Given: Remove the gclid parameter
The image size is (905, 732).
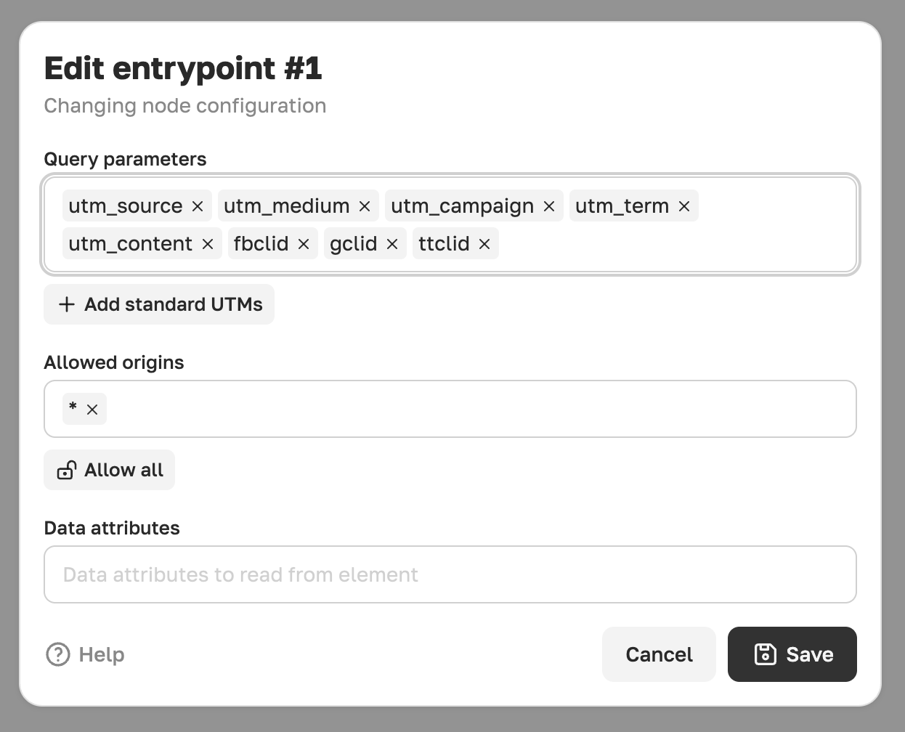Looking at the screenshot, I should tap(392, 244).
